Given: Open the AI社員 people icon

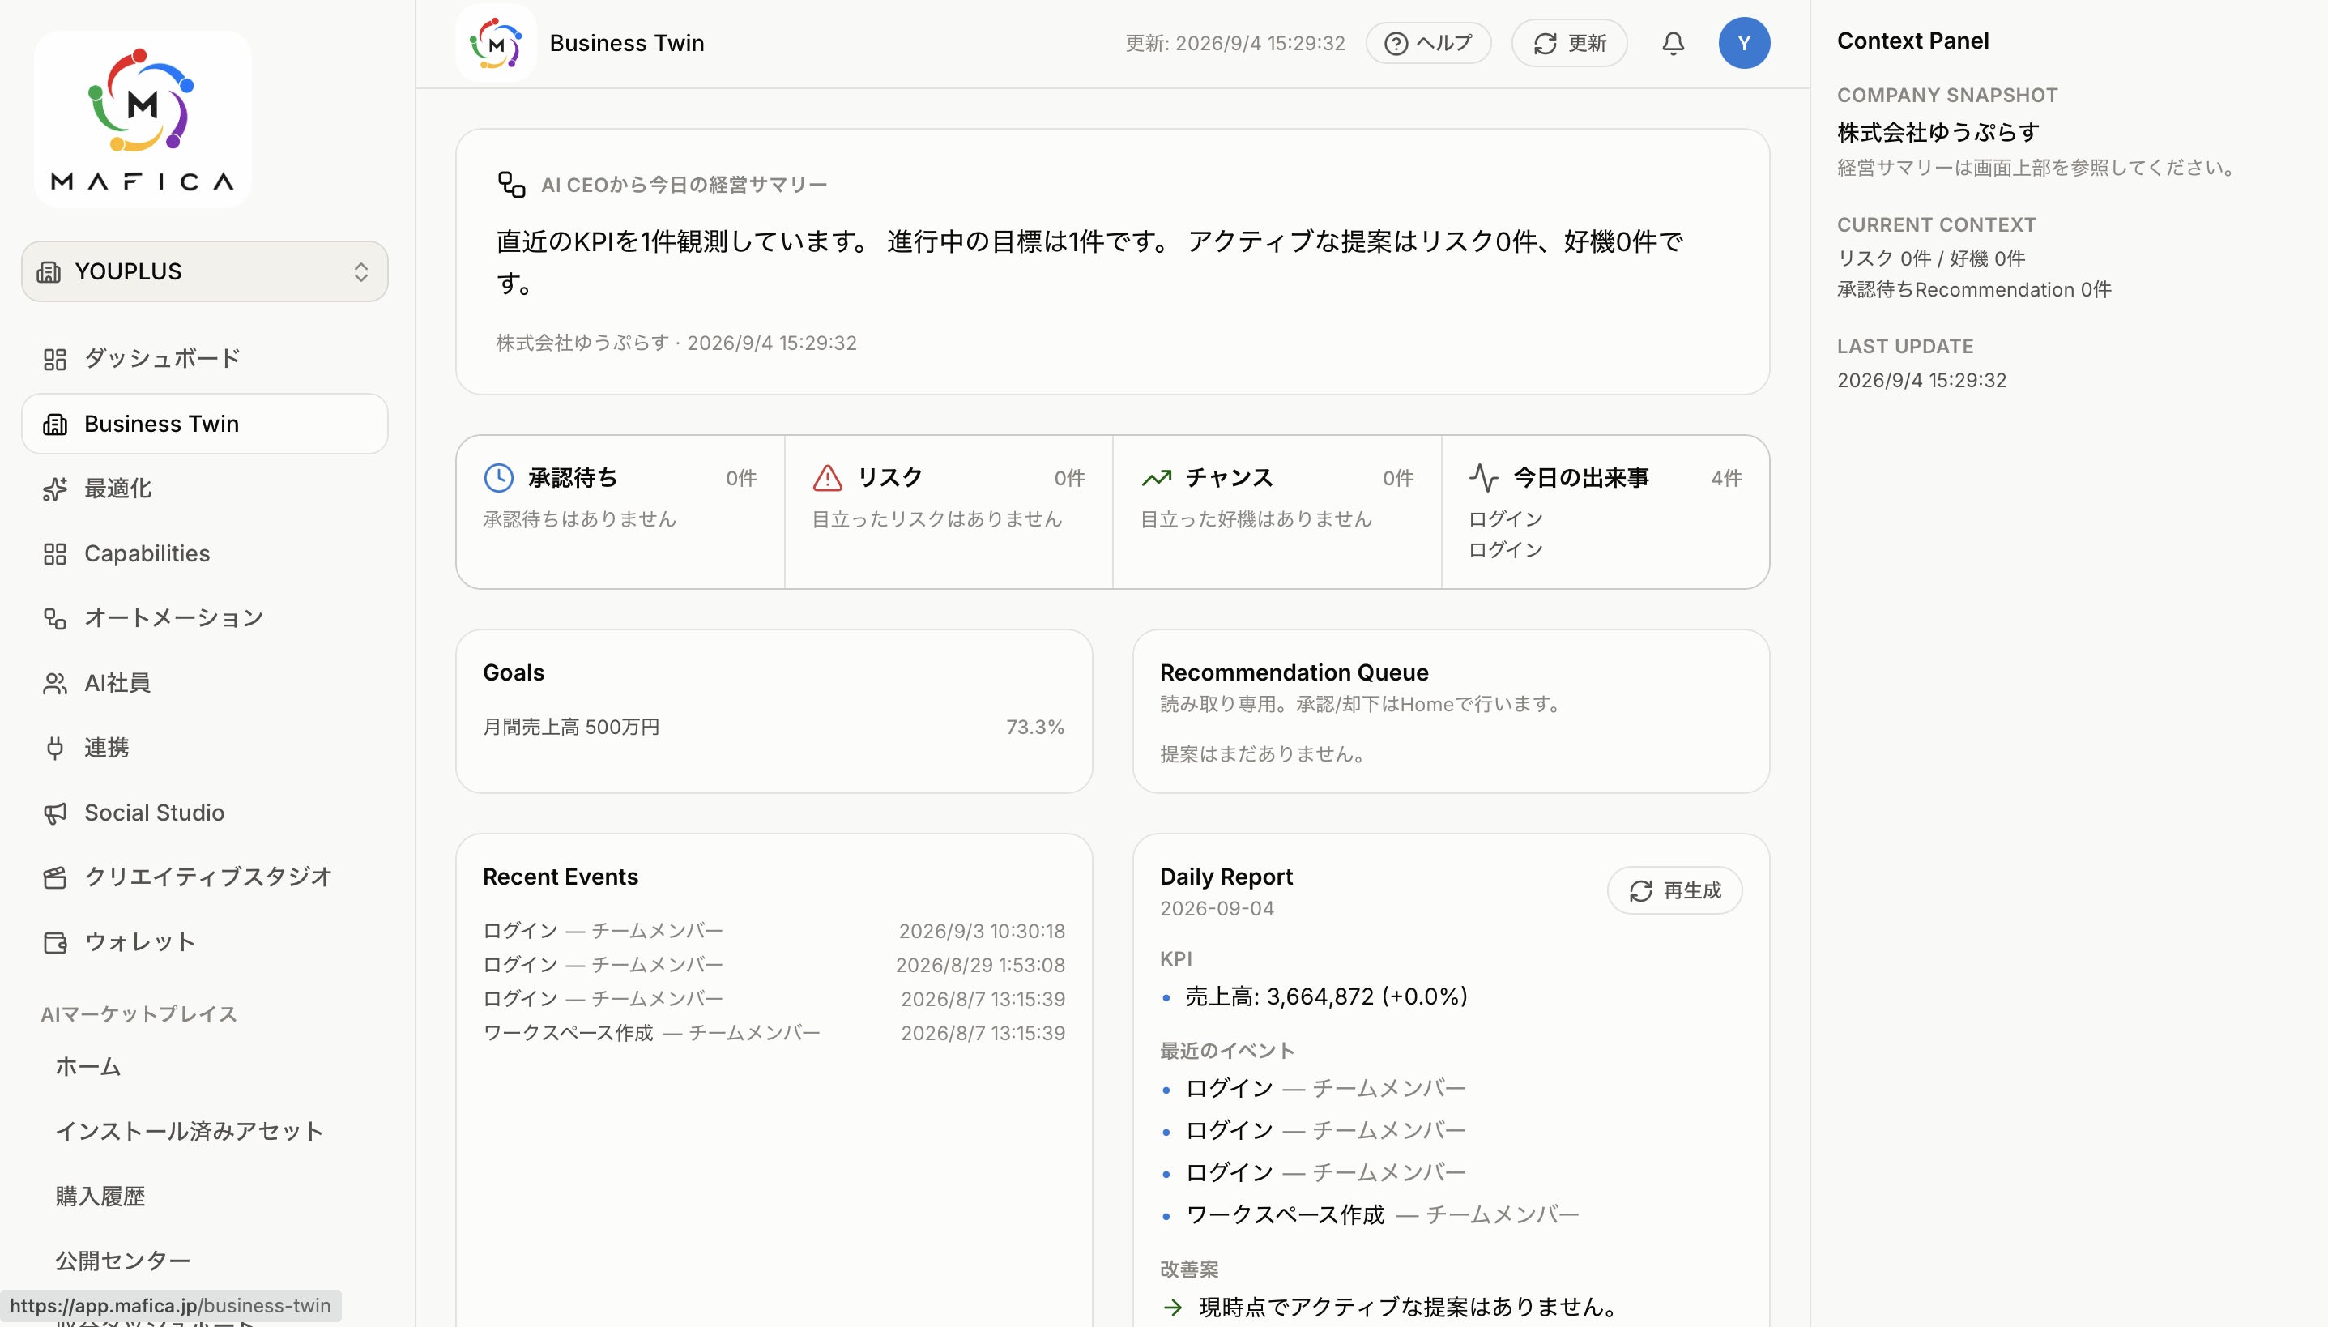Looking at the screenshot, I should [x=54, y=684].
